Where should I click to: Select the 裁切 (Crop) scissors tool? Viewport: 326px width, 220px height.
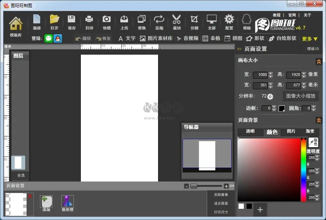click(x=177, y=22)
